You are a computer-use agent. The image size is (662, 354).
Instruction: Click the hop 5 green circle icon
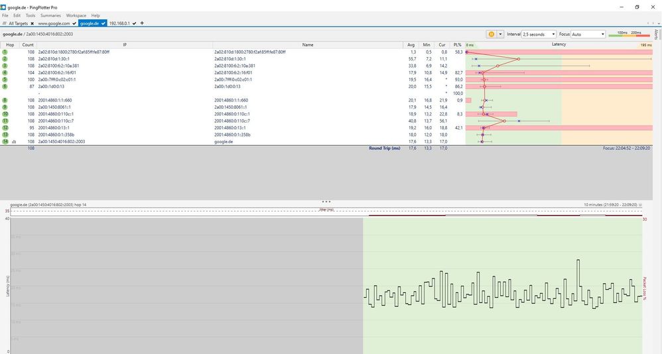point(5,80)
